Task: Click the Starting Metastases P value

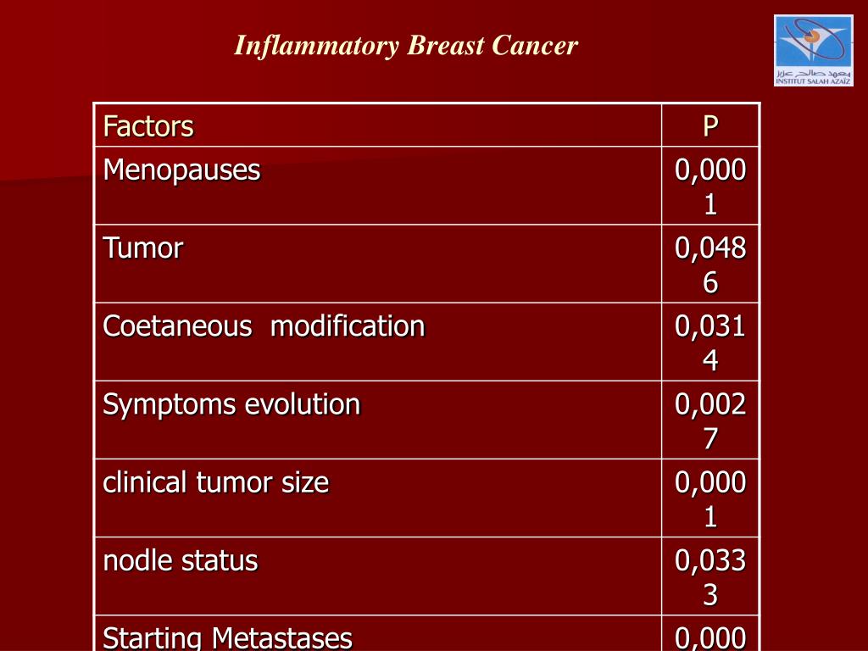Action: (x=710, y=637)
